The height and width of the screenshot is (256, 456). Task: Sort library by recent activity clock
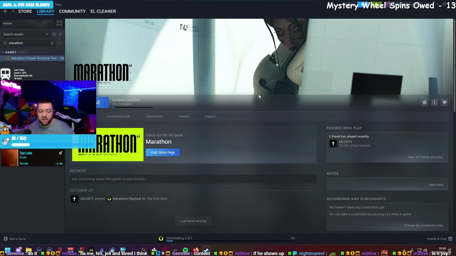click(x=54, y=34)
